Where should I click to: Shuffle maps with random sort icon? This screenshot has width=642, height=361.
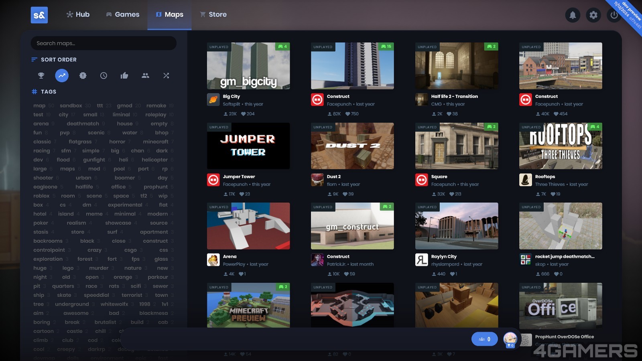click(x=166, y=75)
